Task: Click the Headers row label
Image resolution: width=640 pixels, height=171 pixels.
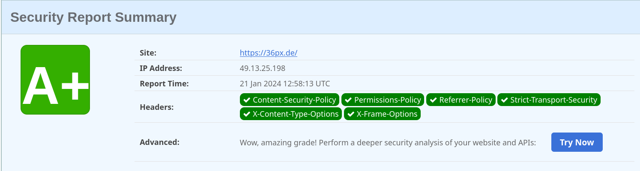Action: pyautogui.click(x=156, y=107)
